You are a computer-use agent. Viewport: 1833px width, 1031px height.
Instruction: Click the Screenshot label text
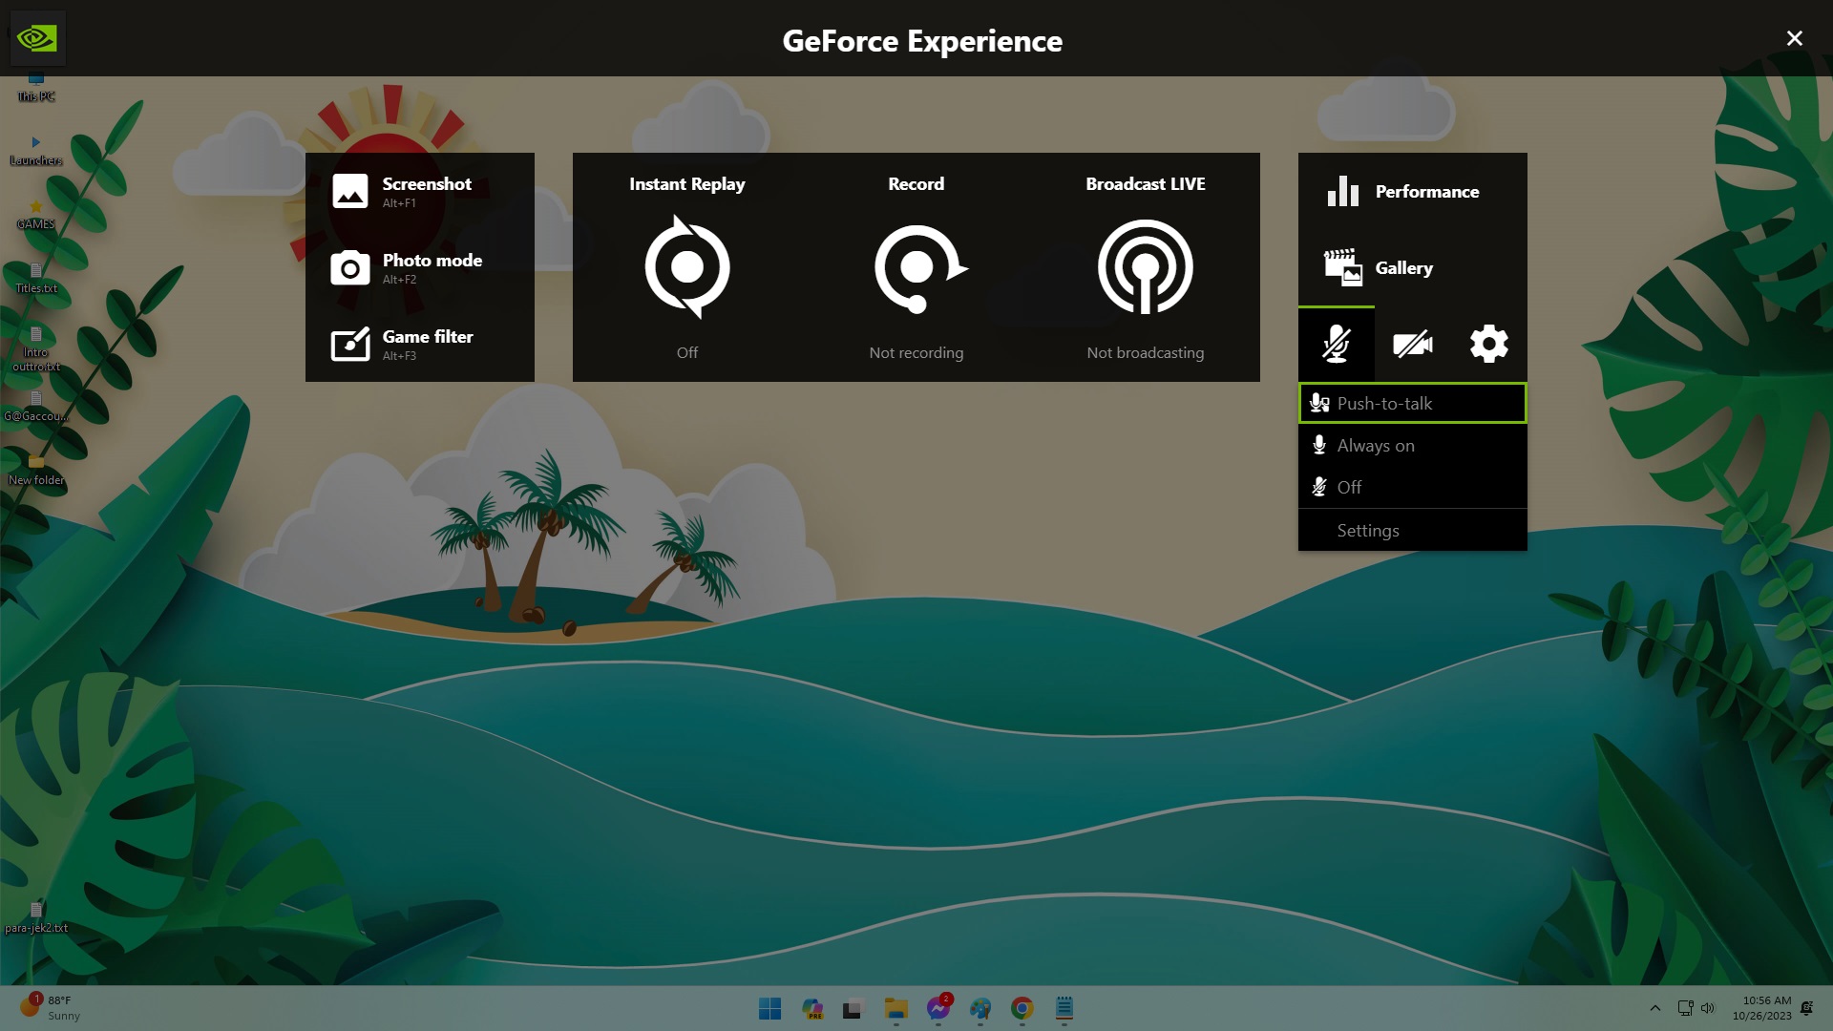(427, 183)
